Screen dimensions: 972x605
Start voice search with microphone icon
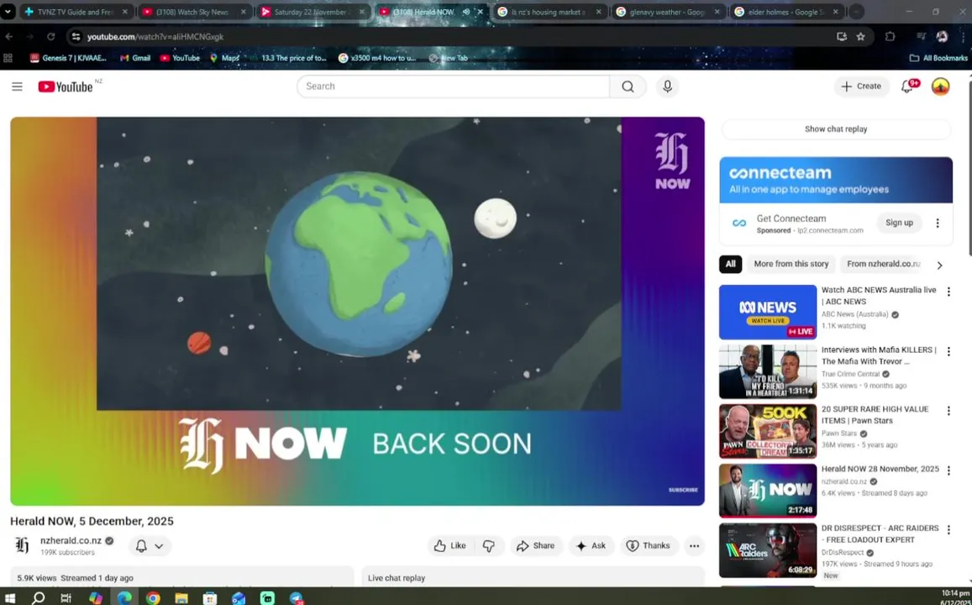(667, 87)
